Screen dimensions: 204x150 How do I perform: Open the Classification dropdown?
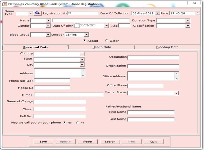[x=187, y=26]
